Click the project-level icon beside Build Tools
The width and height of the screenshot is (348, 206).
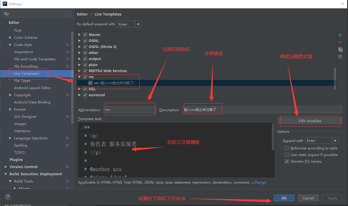point(67,181)
